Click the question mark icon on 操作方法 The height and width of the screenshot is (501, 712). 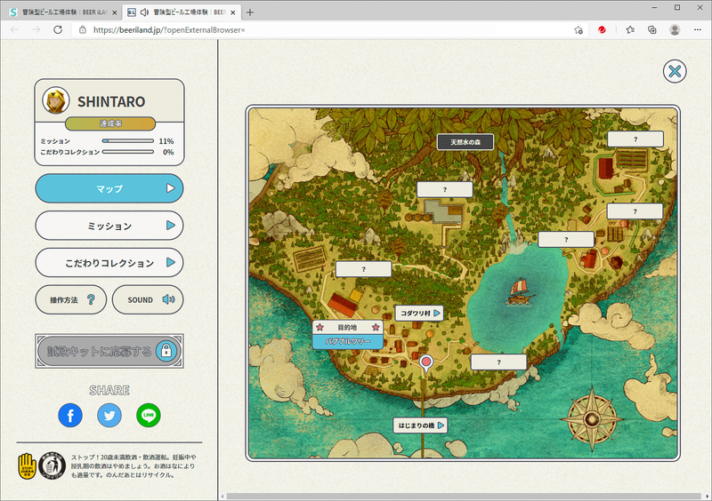91,299
